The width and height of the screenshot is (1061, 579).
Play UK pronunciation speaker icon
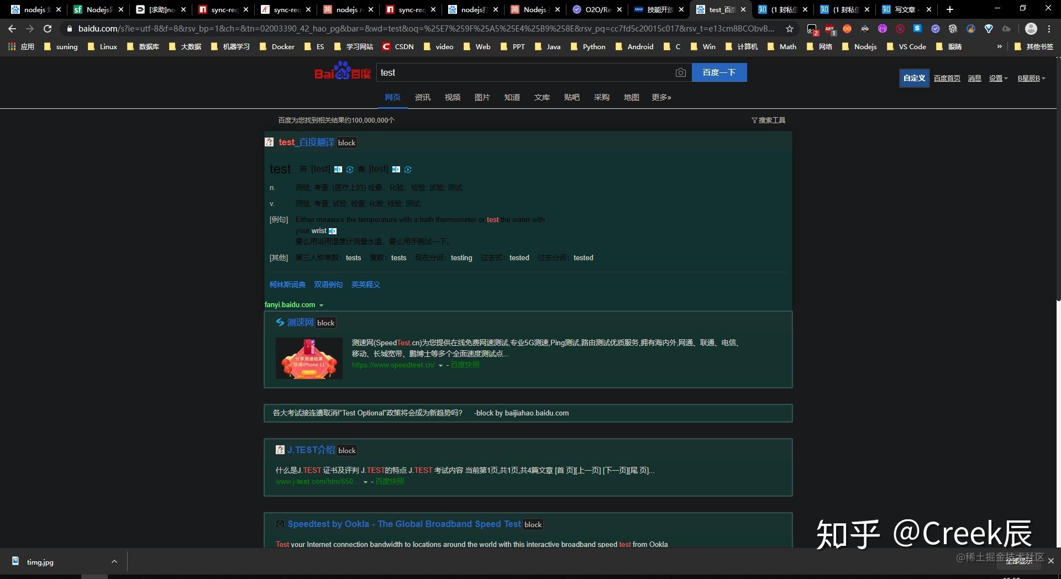tap(338, 170)
